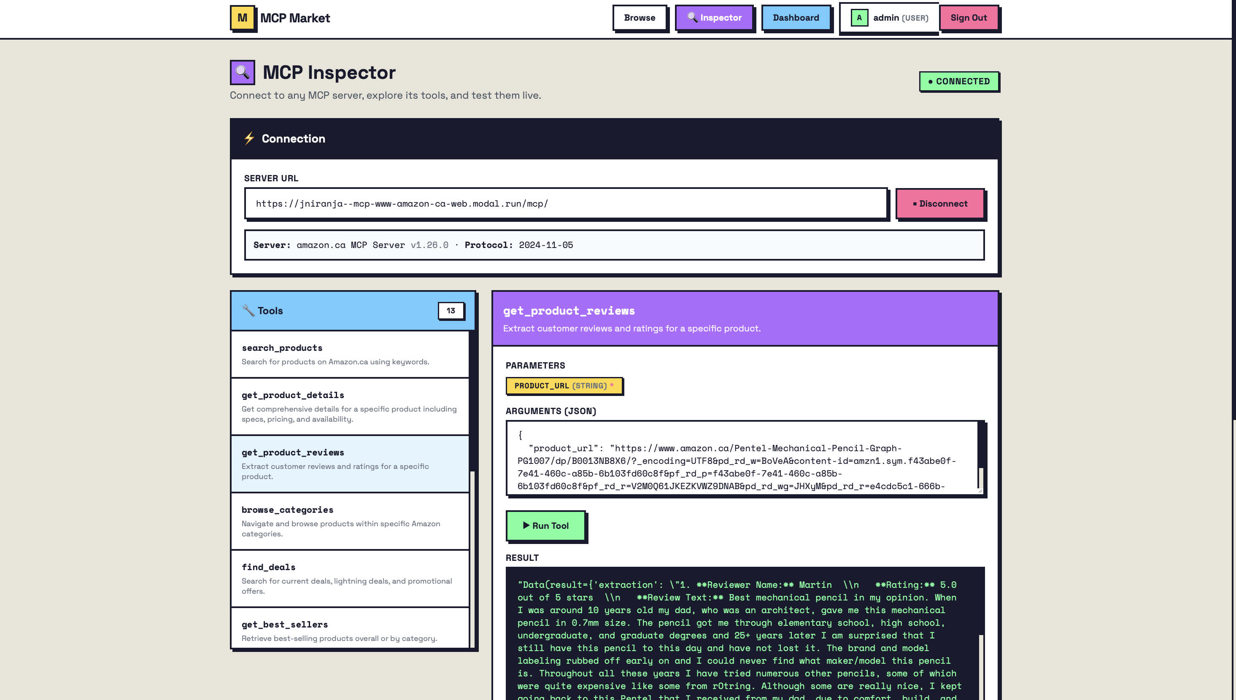Click the green CONNECTED status badge

[x=959, y=81]
